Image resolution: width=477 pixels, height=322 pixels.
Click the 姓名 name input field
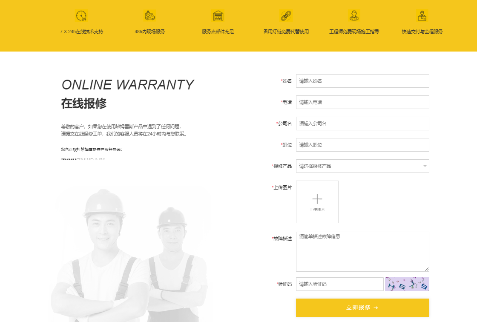(362, 81)
